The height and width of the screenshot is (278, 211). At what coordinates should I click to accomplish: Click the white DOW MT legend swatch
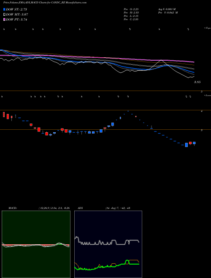[x=4, y=15]
